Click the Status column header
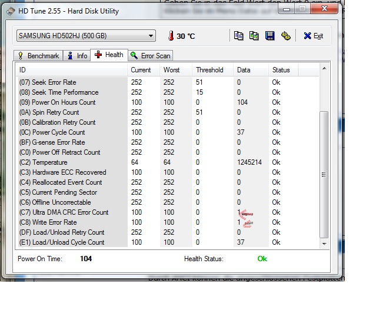376x310 pixels. click(283, 70)
